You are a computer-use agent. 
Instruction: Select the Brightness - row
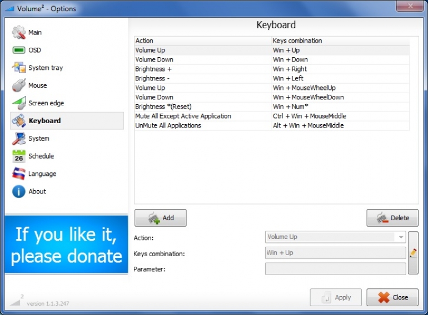click(272, 78)
